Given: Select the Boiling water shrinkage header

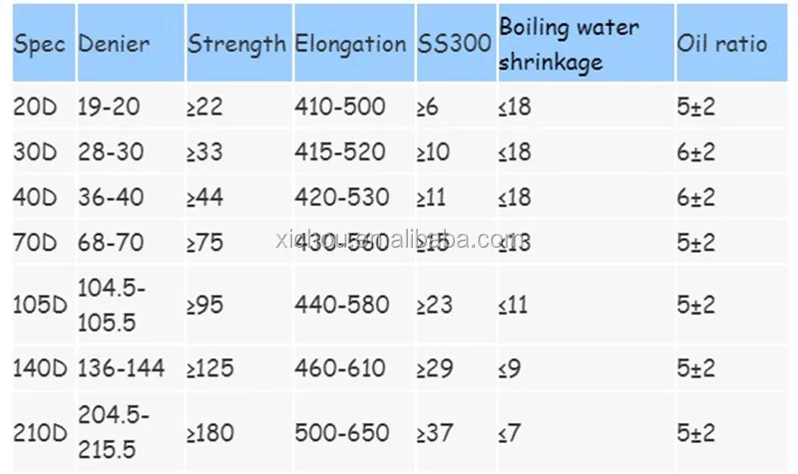Looking at the screenshot, I should pyautogui.click(x=569, y=44).
